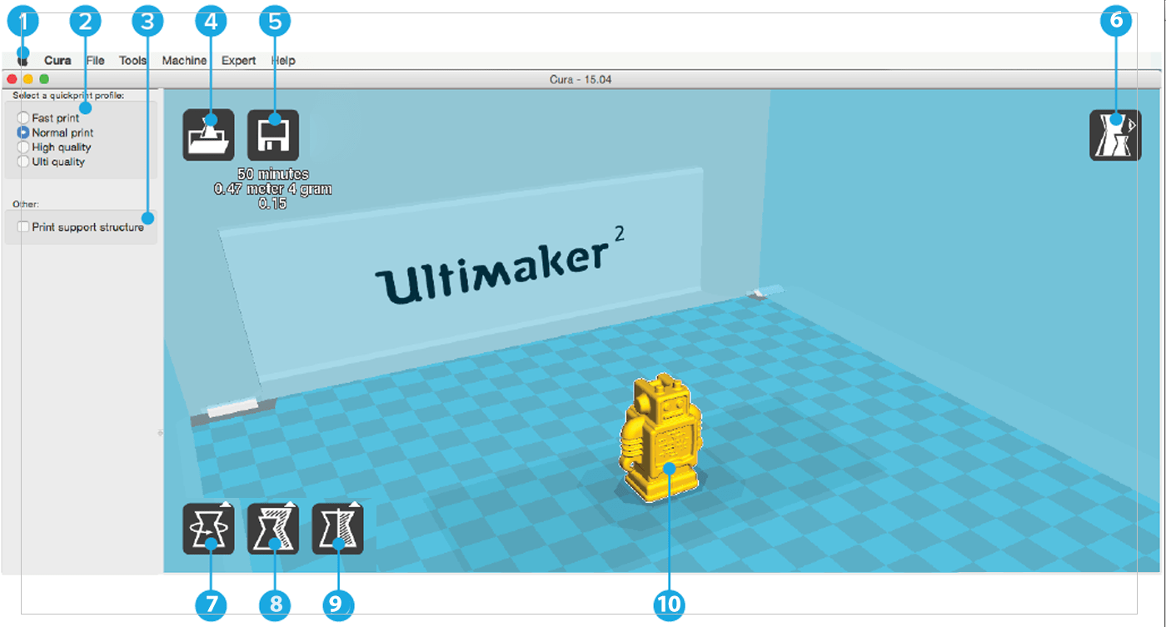Click the red close window button
Image resolution: width=1166 pixels, height=627 pixels.
(x=12, y=79)
